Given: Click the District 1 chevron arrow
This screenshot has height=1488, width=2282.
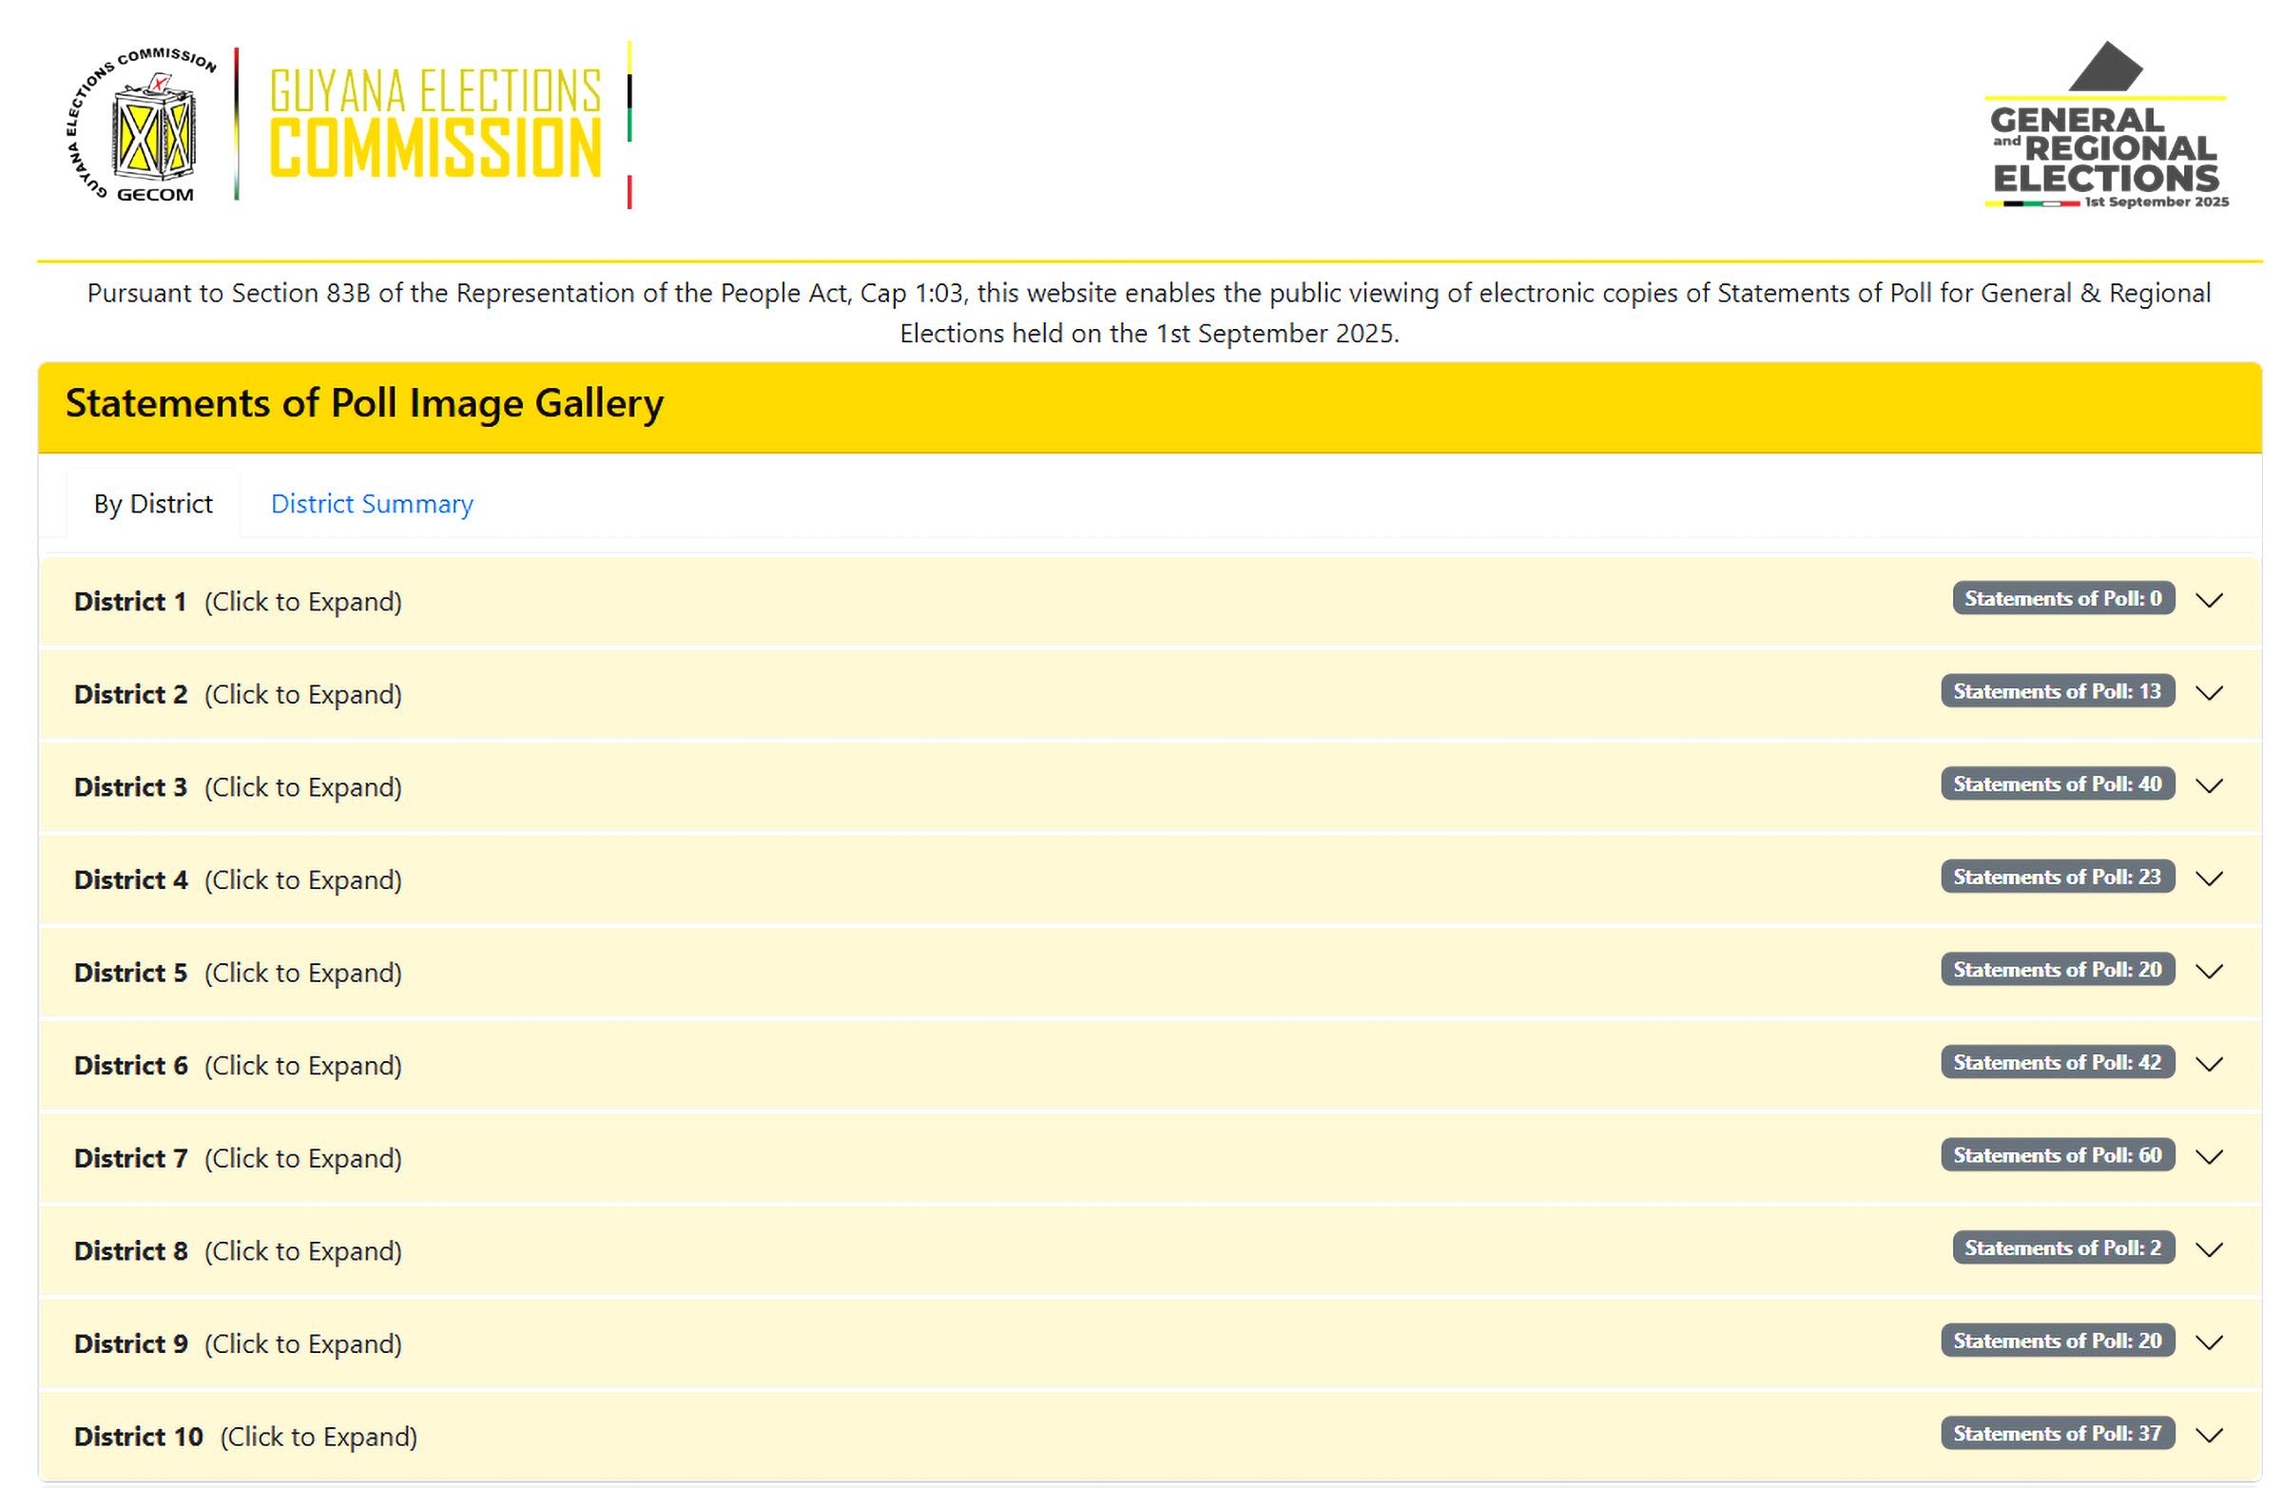Looking at the screenshot, I should (x=2209, y=600).
